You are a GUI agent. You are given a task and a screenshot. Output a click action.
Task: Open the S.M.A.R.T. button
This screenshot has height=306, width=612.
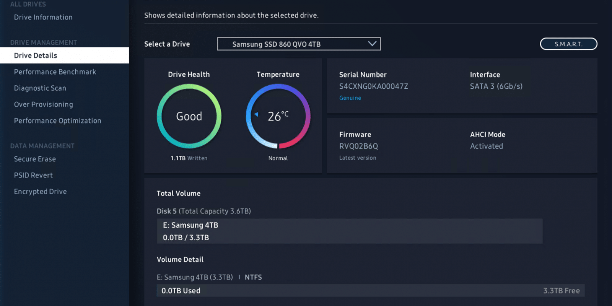coord(568,44)
